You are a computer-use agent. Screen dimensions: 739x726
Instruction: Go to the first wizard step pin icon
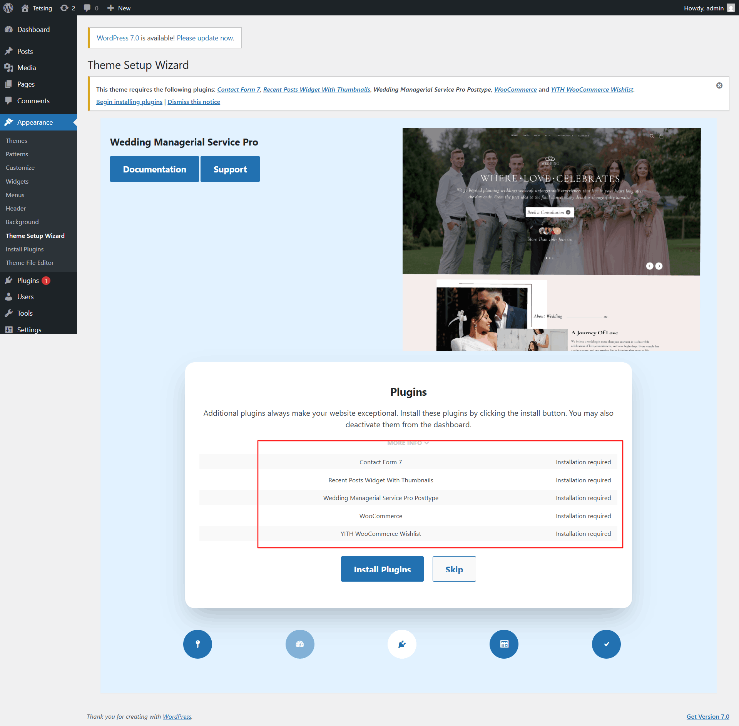point(197,644)
